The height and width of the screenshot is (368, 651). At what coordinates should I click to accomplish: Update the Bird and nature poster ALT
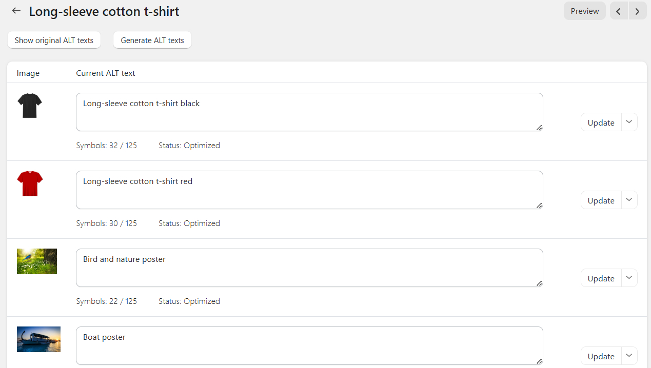point(601,278)
